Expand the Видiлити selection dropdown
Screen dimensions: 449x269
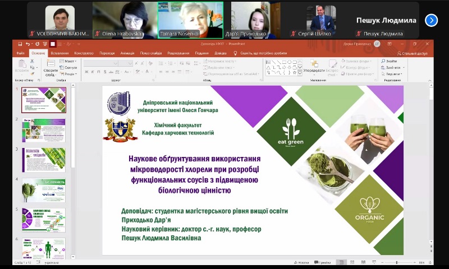click(x=401, y=74)
